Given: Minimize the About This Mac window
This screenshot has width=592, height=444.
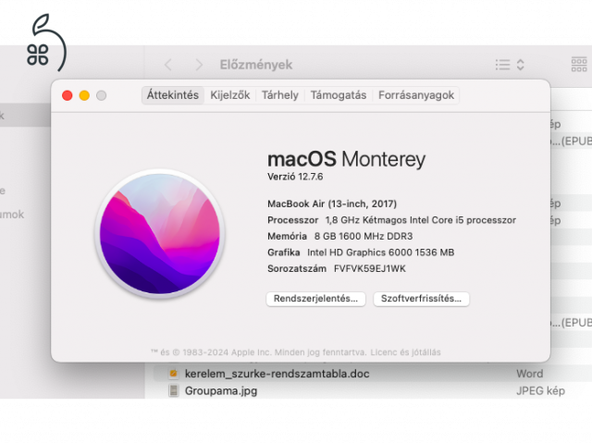Looking at the screenshot, I should [84, 95].
